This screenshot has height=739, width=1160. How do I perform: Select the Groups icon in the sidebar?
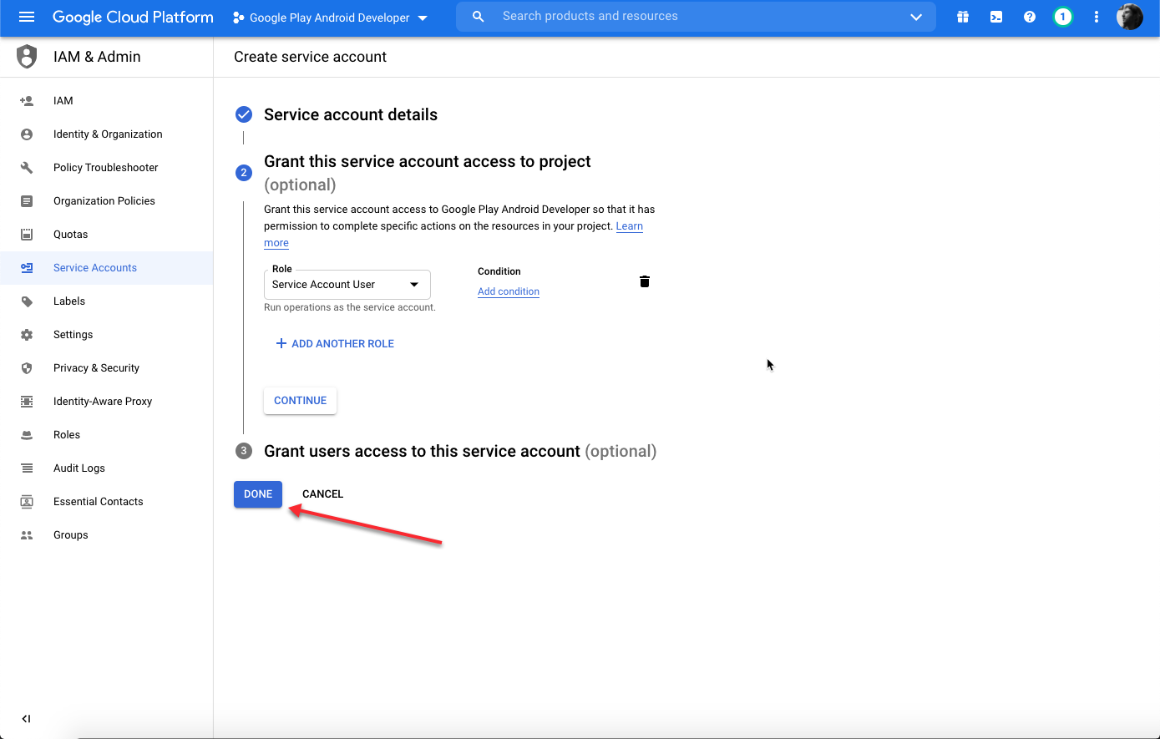point(26,534)
